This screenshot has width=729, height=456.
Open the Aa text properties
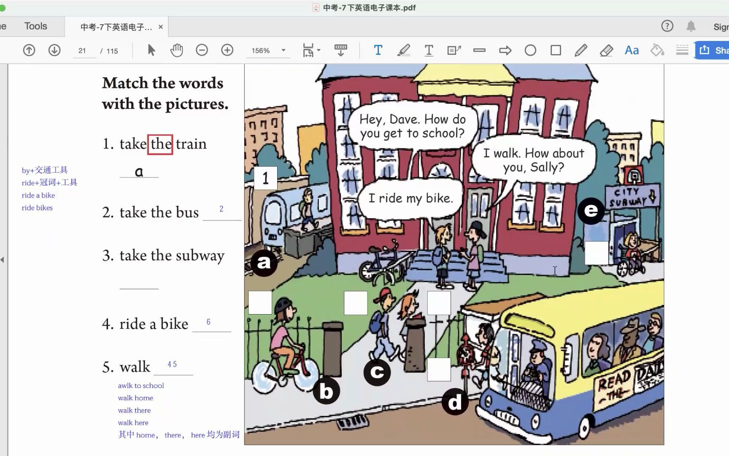coord(632,50)
